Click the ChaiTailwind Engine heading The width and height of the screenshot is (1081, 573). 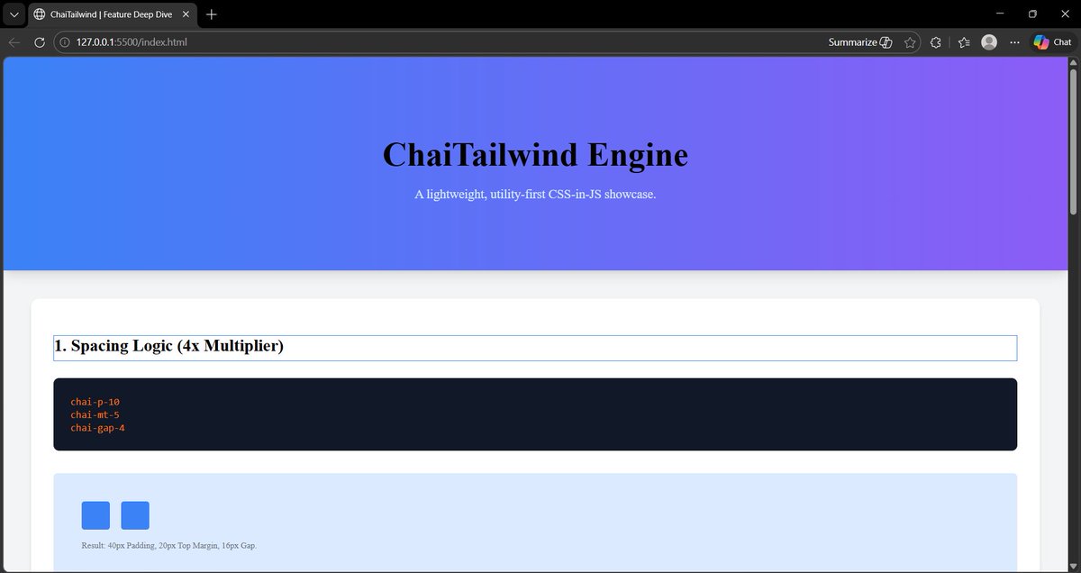(535, 155)
